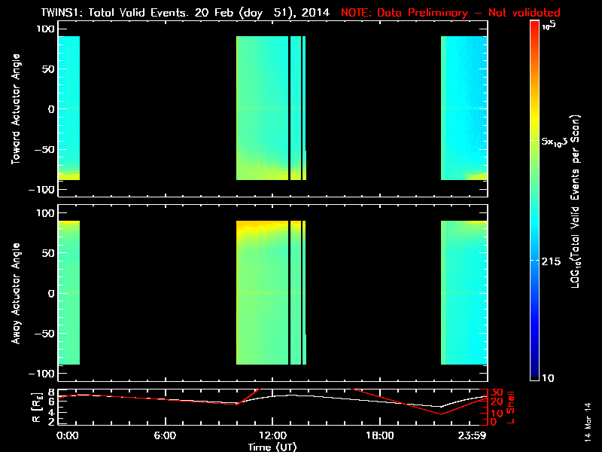
Task: Click the 18:00 time axis tick label
Action: pos(379,435)
